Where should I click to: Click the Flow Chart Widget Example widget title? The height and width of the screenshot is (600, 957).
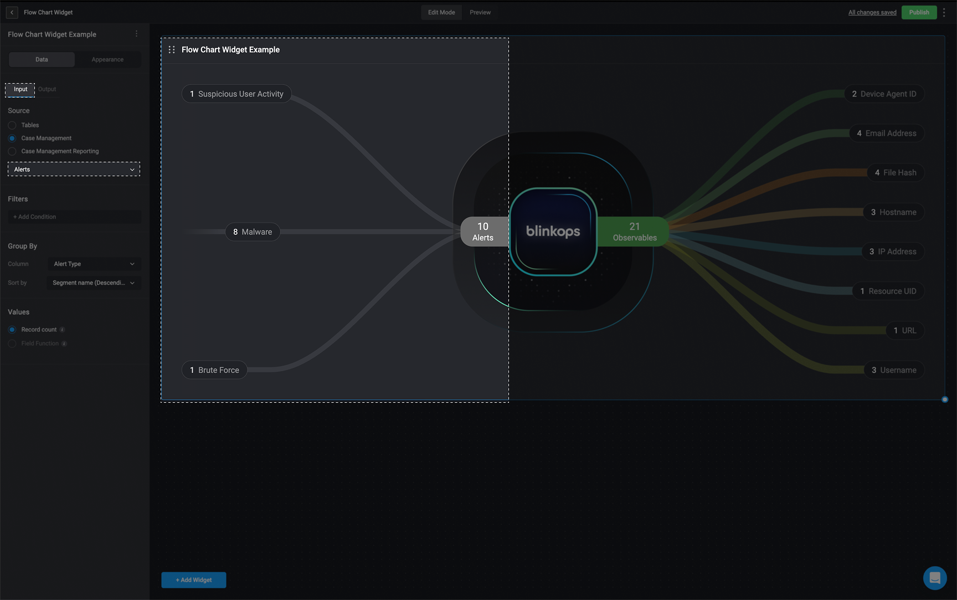(x=230, y=49)
